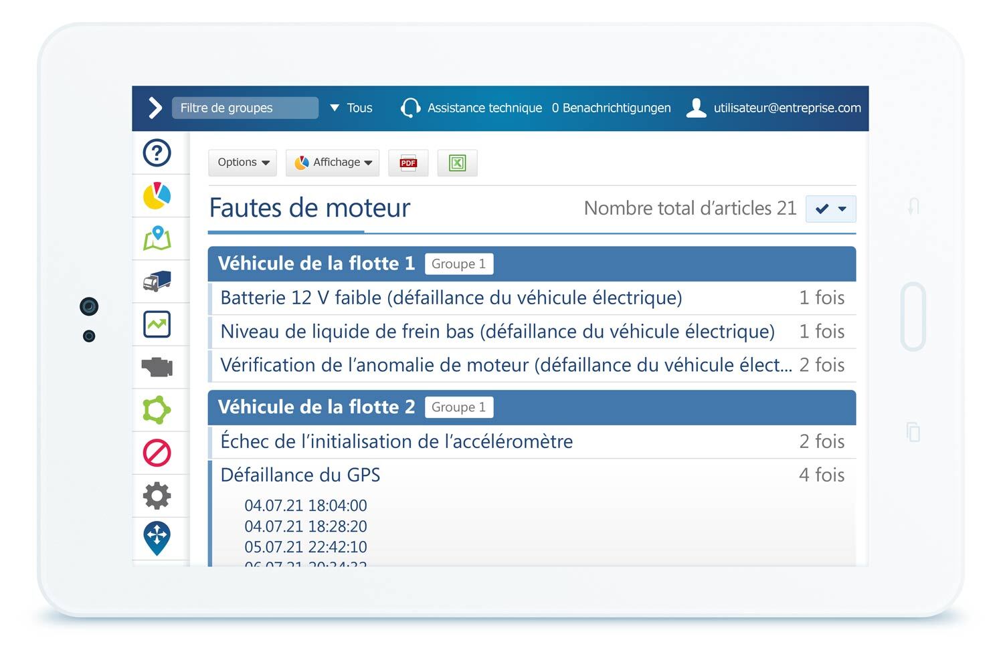Viewport: 1001px width, 656px height.
Task: Open the Options dropdown
Action: (x=242, y=162)
